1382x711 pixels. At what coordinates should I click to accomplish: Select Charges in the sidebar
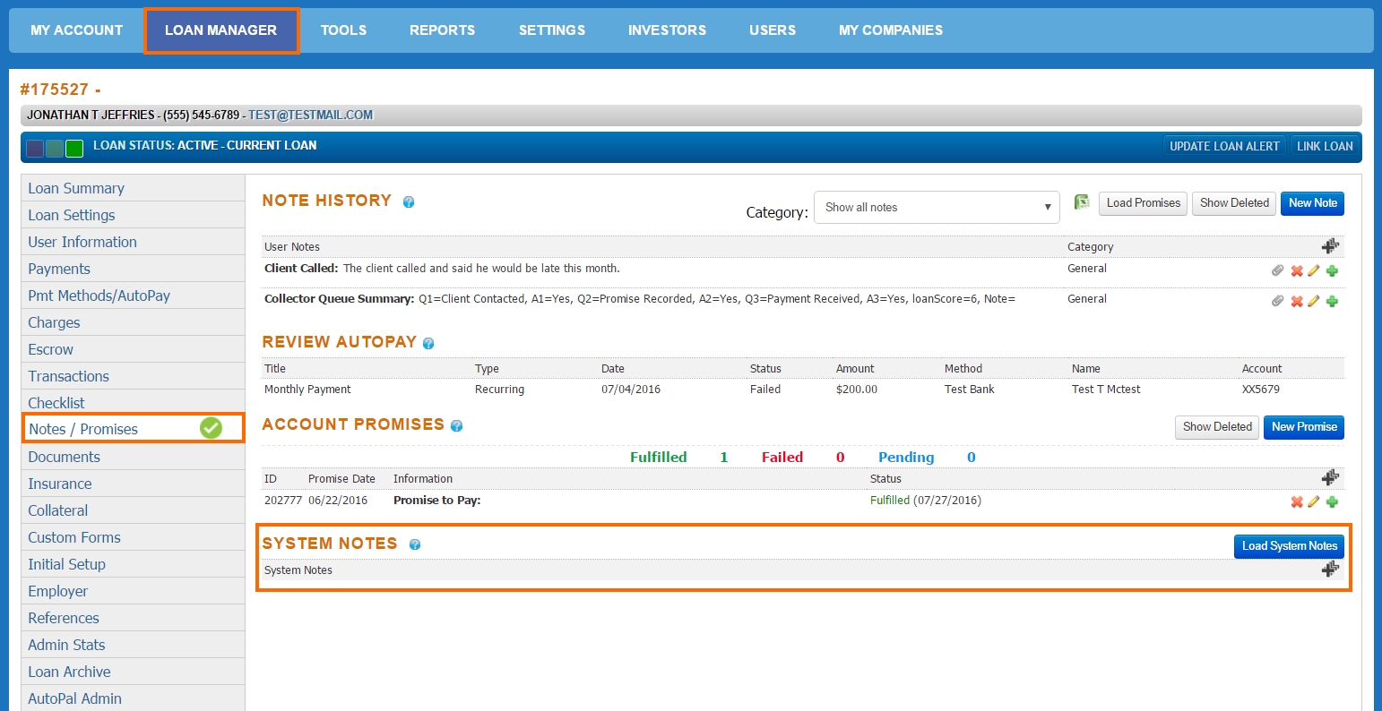pos(133,322)
